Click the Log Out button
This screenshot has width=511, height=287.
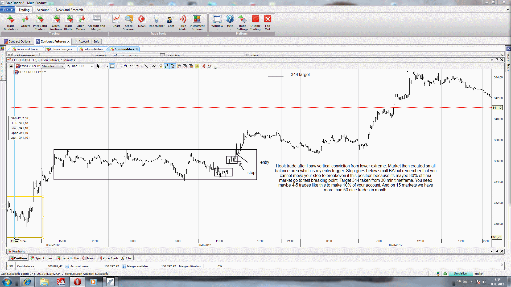(267, 23)
